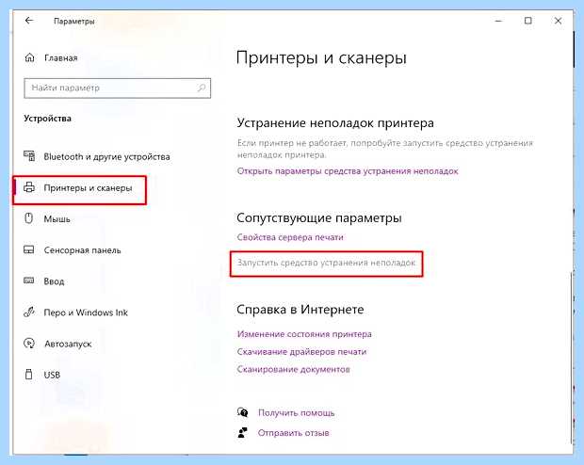Open Открыть параметры средства устранения неполадок link
Screen dimensions: 584x465
click(348, 171)
